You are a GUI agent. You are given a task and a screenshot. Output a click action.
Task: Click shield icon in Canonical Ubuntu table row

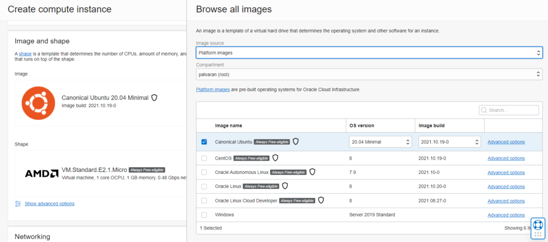pos(295,142)
